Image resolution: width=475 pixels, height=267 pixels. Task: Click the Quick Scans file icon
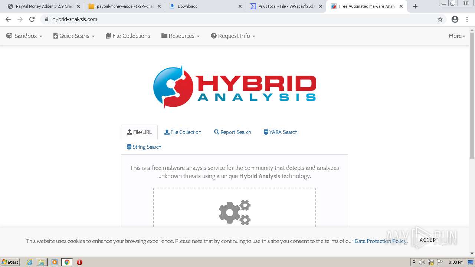(56, 36)
